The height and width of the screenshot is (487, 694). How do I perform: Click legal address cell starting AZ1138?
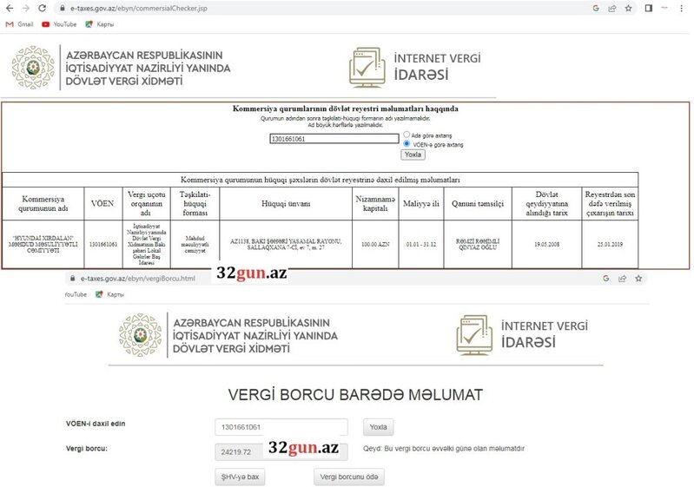(x=286, y=244)
